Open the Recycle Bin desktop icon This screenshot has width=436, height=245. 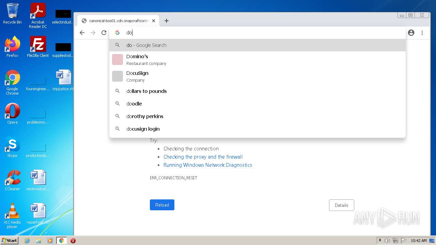tap(12, 14)
